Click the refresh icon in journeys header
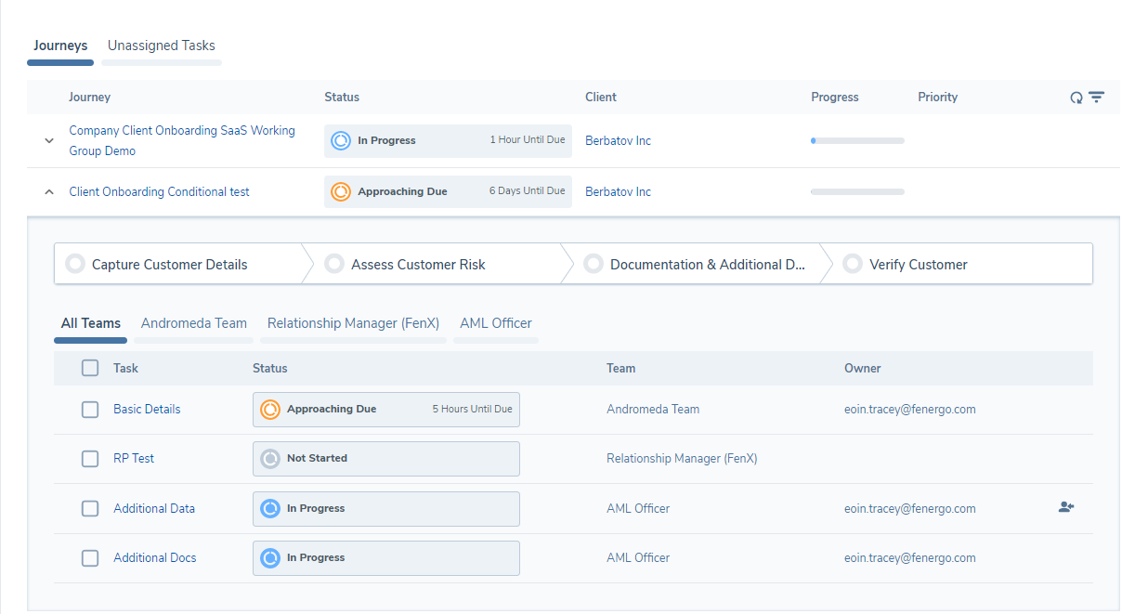The height and width of the screenshot is (614, 1122). 1076,98
